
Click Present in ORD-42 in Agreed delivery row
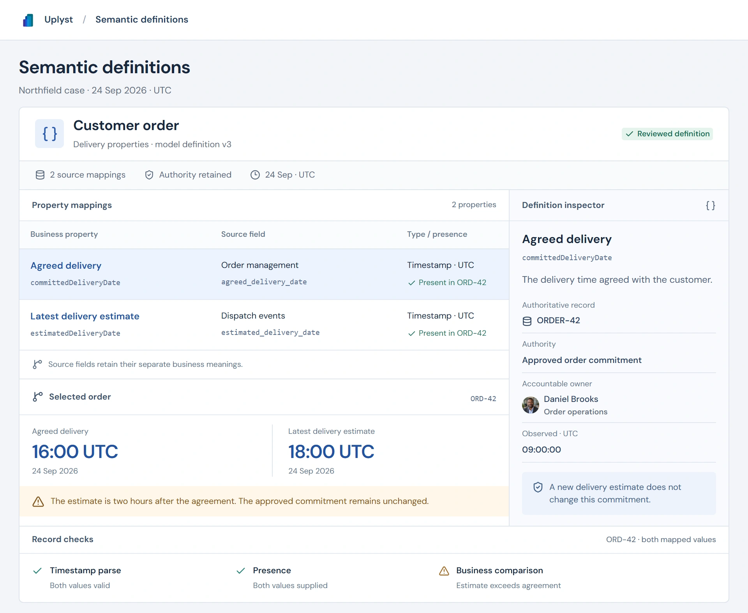click(452, 283)
